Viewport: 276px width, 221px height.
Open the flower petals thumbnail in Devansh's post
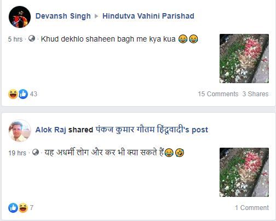click(x=244, y=59)
